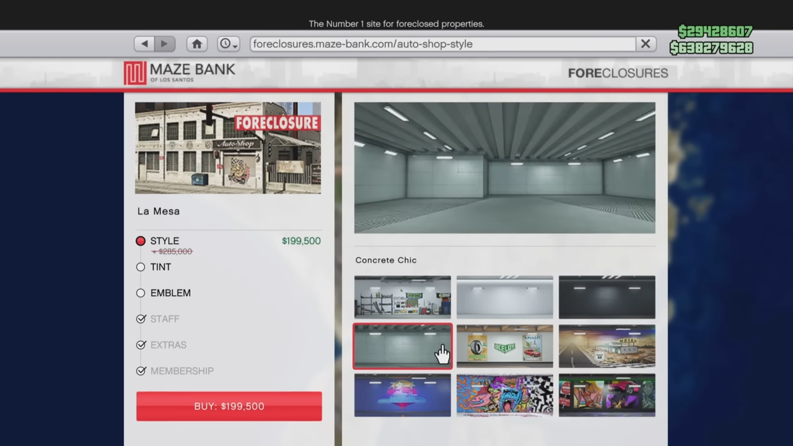This screenshot has width=793, height=446.
Task: Open the browser home page icon
Action: [197, 44]
